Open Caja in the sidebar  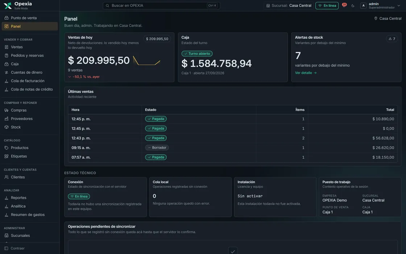tap(29, 64)
